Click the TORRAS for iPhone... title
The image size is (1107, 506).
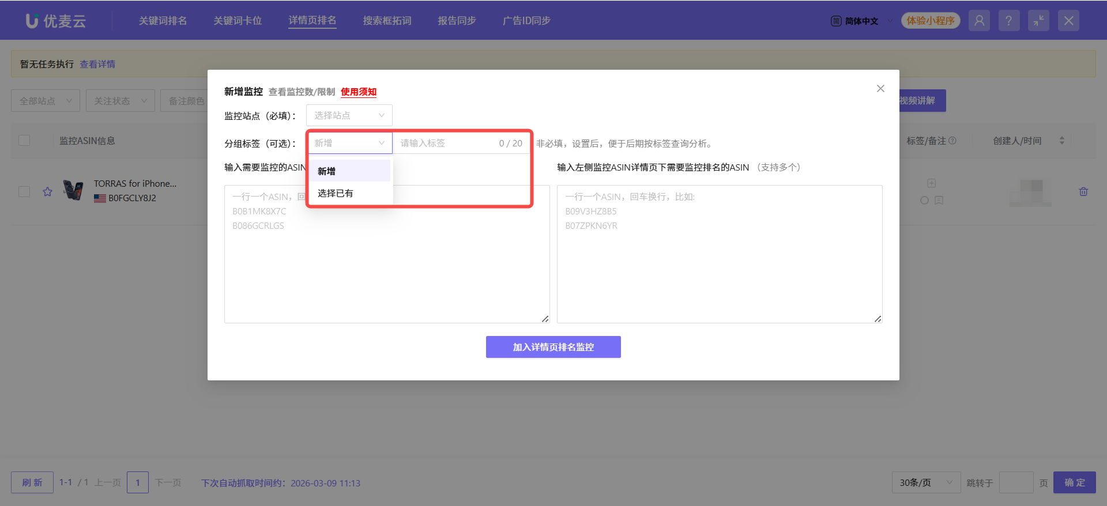135,183
